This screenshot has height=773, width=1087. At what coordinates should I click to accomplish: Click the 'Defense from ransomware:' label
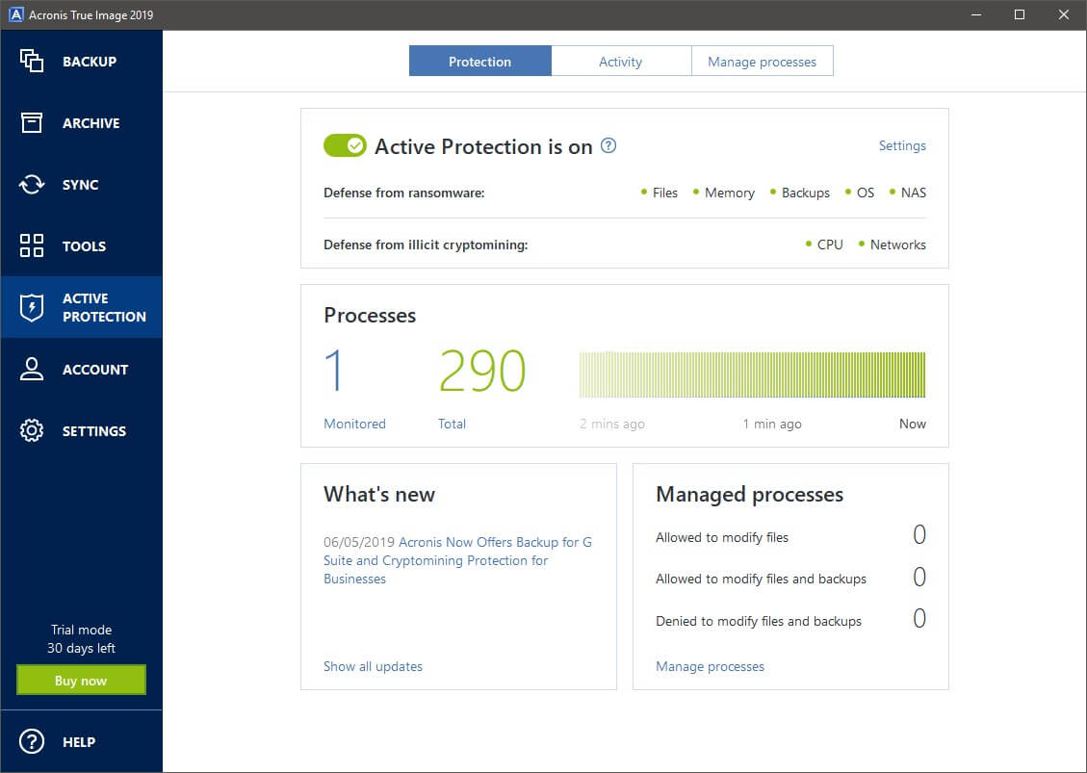click(404, 193)
